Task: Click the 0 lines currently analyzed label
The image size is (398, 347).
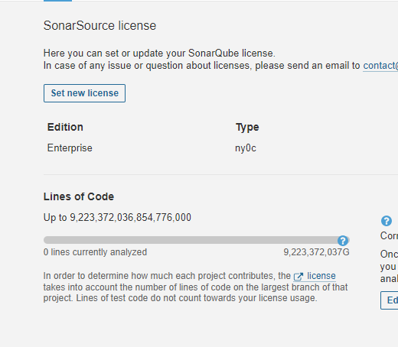Action: [x=95, y=252]
